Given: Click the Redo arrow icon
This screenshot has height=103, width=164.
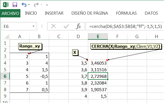Looking at the screenshot, I should pyautogui.click(x=36, y=5).
